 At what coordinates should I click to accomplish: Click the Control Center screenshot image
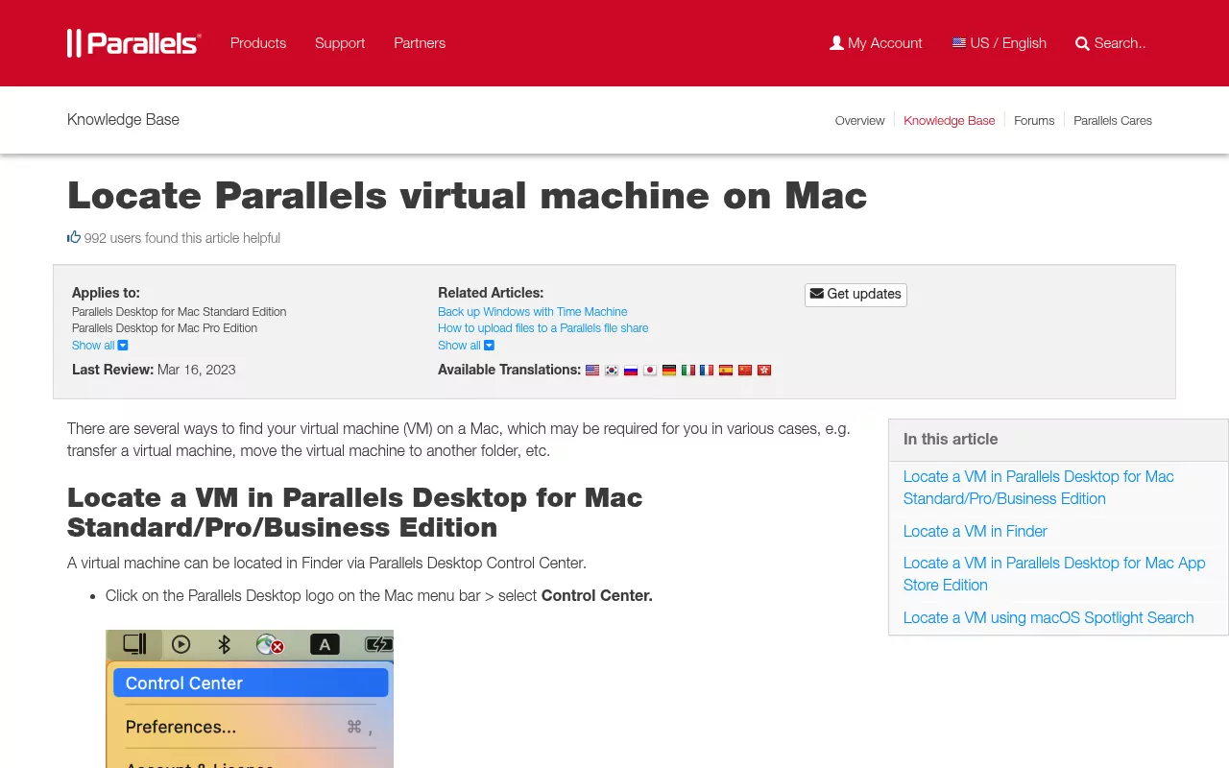[x=250, y=699]
